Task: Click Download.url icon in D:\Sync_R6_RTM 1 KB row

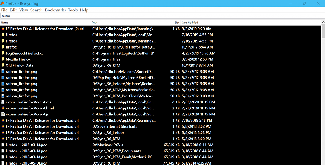Action: [3, 139]
